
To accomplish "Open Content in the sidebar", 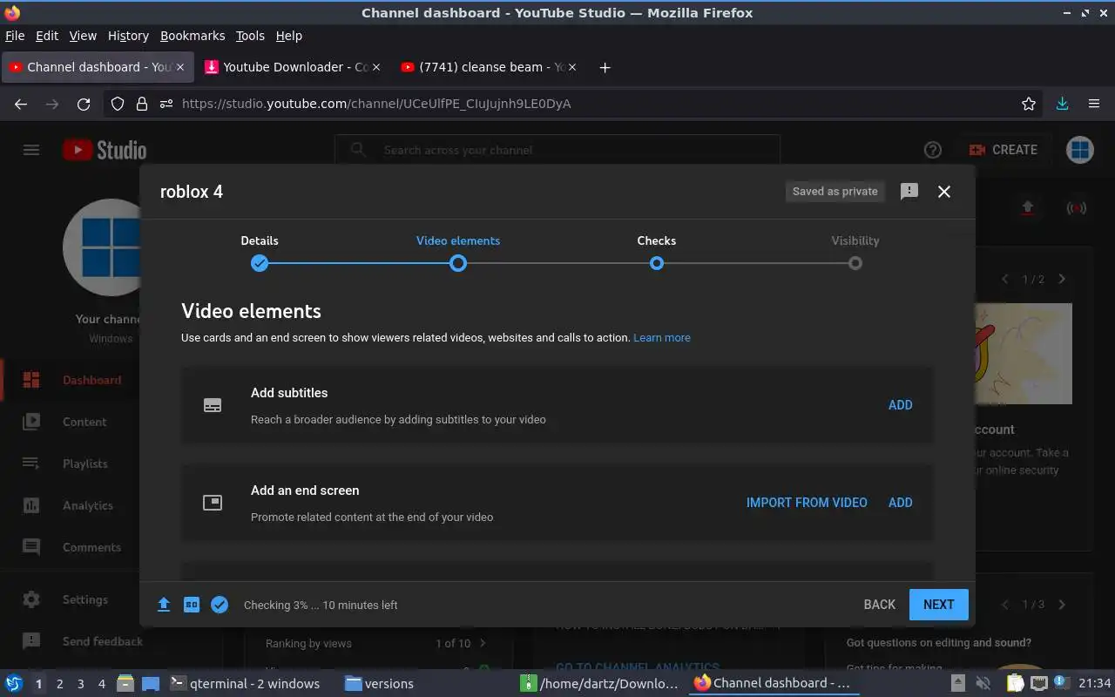I will click(70, 422).
